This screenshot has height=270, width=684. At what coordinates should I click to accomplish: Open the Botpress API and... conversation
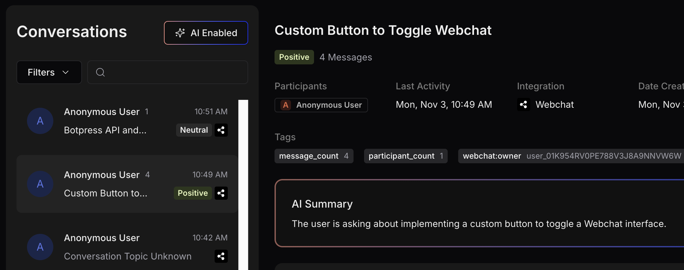pos(127,121)
